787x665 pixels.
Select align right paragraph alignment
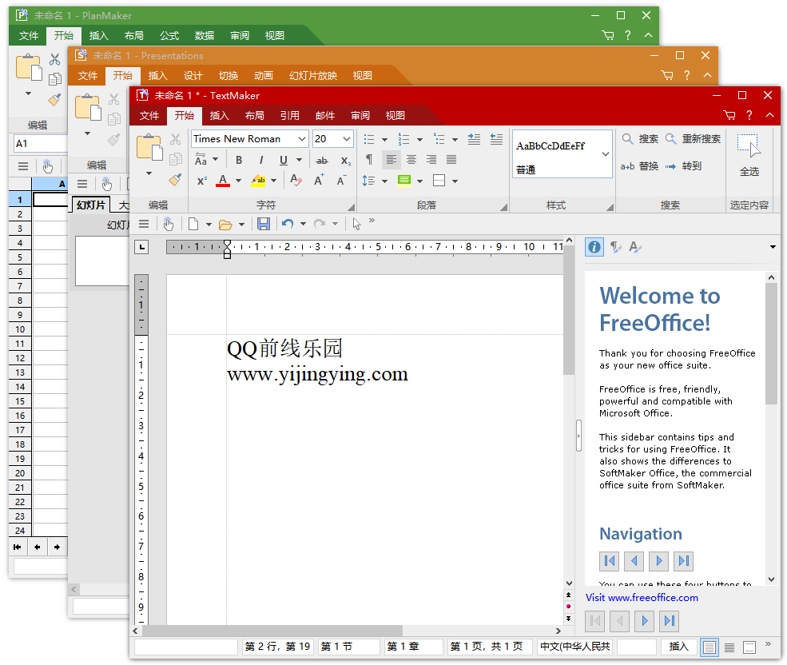click(x=431, y=160)
